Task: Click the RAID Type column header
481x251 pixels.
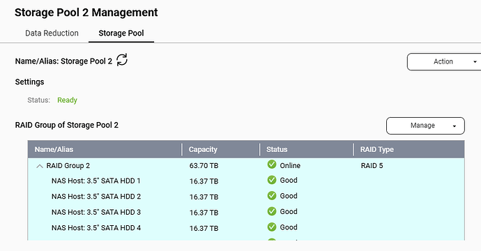Action: click(x=409, y=149)
